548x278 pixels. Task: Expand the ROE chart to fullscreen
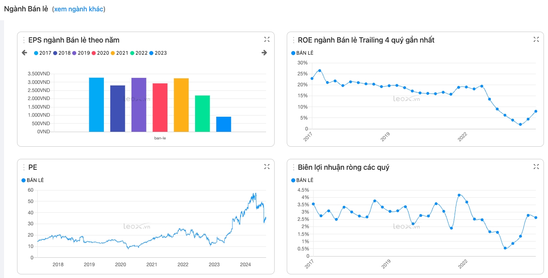click(536, 39)
